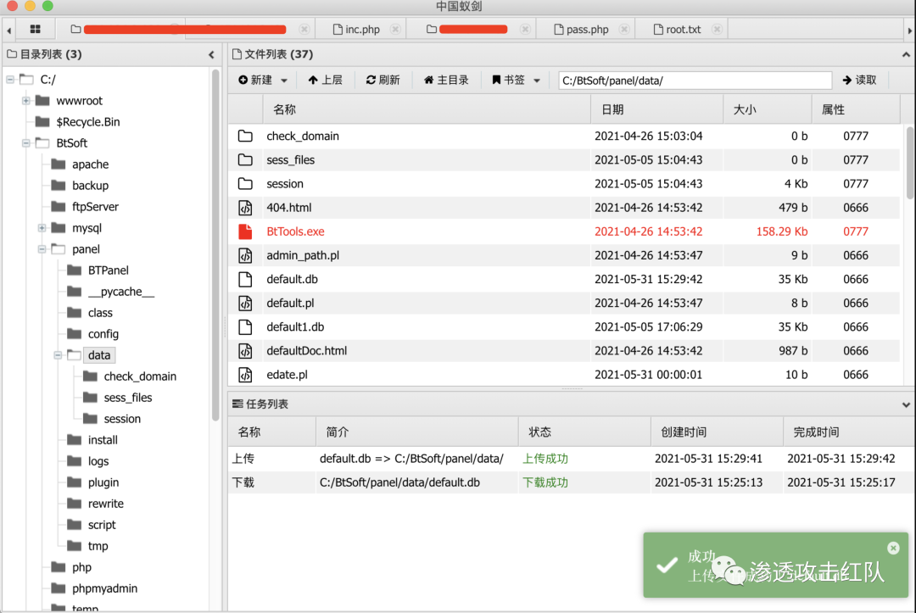Click the path input field
Screen dimensions: 916x613
695,81
